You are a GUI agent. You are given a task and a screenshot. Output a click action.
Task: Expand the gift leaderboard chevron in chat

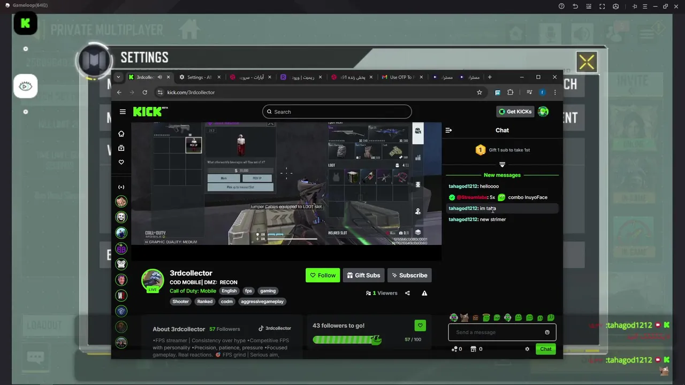pyautogui.click(x=502, y=165)
